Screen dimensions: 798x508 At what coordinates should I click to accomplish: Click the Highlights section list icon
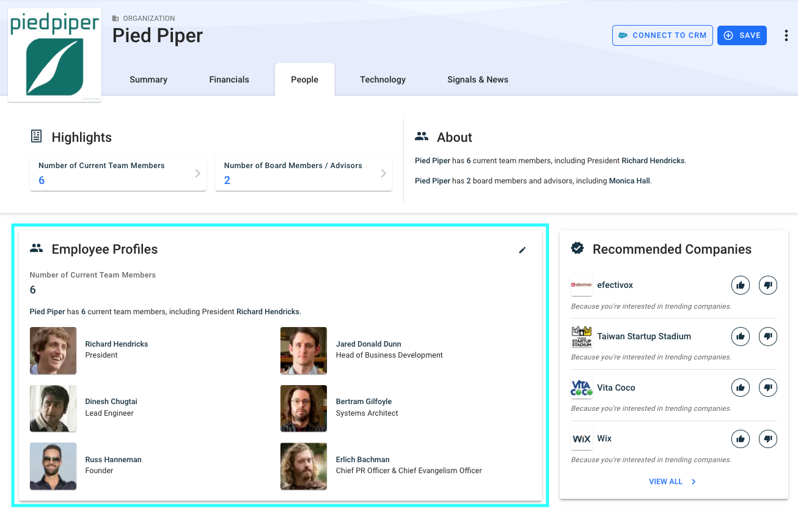coord(37,136)
